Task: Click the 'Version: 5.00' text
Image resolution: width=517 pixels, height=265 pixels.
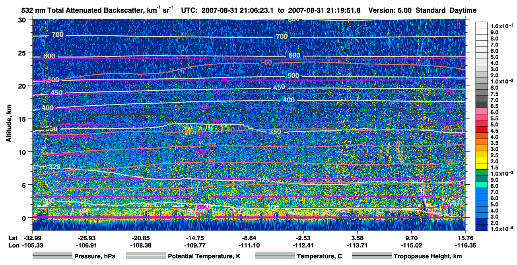Action: coord(390,10)
